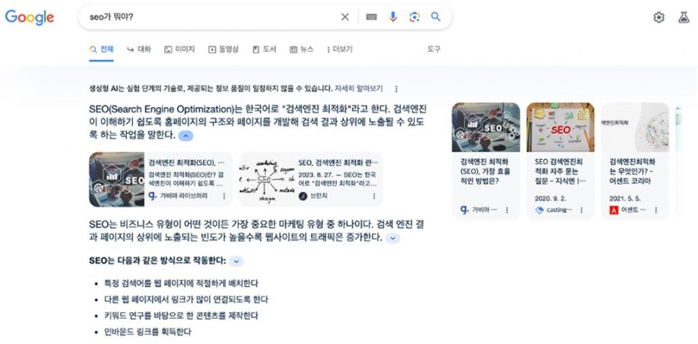
Task: Click the blue magnifier search icon
Action: pyautogui.click(x=436, y=17)
